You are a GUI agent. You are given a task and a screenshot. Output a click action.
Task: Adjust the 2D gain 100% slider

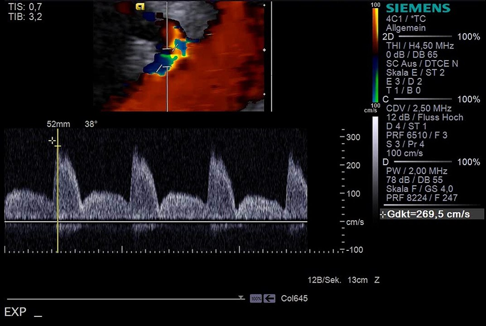point(425,37)
